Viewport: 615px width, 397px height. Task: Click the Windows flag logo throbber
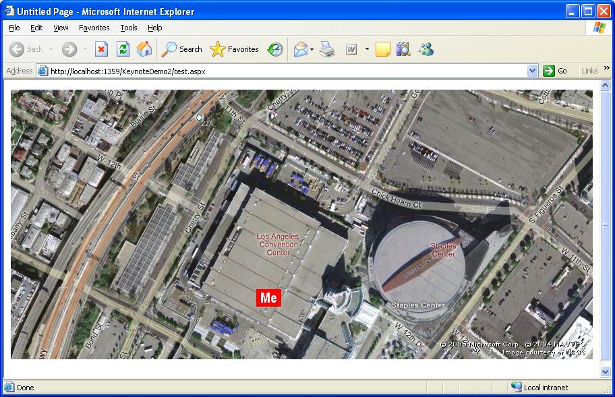click(x=599, y=28)
